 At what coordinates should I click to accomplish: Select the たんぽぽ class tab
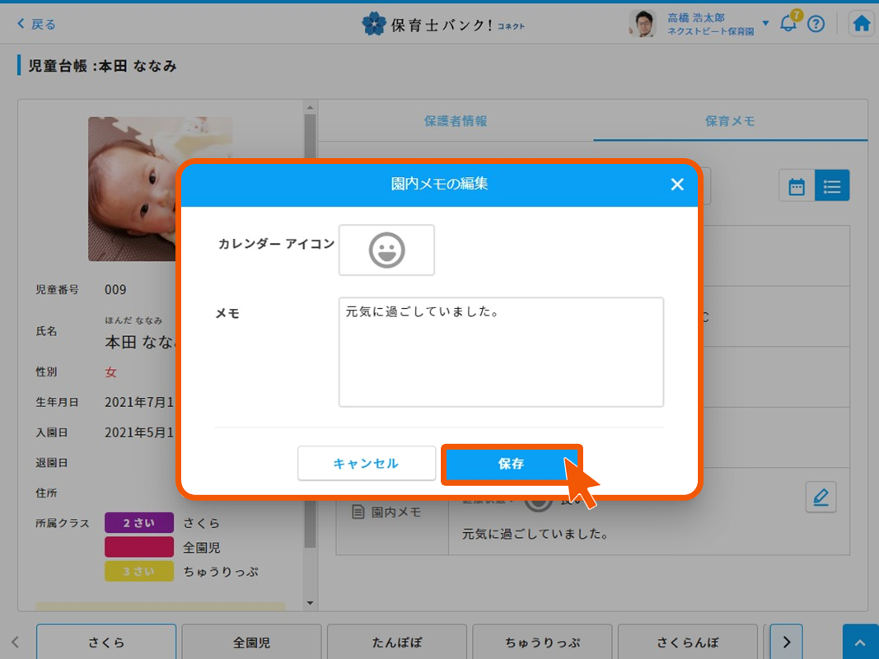pyautogui.click(x=397, y=643)
